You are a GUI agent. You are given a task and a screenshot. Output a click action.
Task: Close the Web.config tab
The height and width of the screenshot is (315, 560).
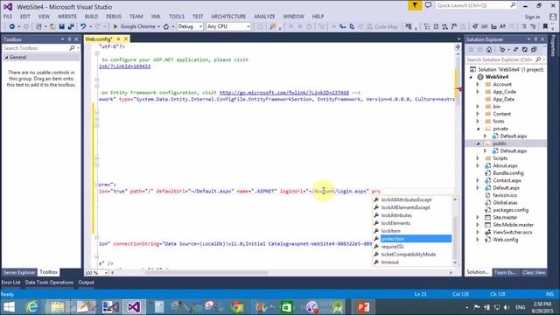click(x=126, y=38)
